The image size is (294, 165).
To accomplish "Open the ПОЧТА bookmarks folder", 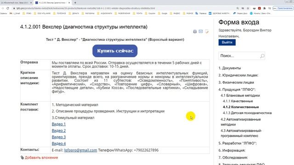I will tap(137, 13).
